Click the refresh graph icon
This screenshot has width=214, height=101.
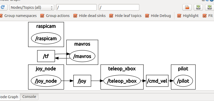coord(3,7)
